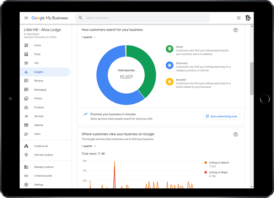Click Start advertising now button
Screen dimensions: 274x198
221,116
